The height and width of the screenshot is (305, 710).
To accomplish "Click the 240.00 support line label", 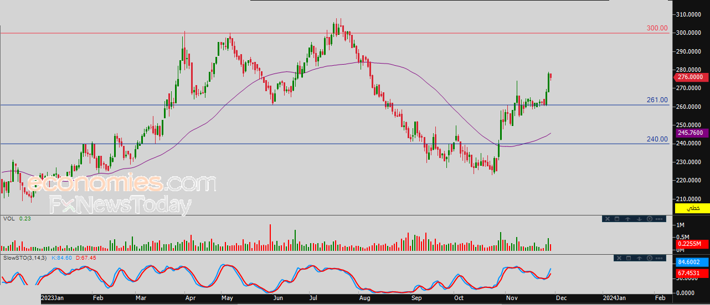I will point(657,139).
